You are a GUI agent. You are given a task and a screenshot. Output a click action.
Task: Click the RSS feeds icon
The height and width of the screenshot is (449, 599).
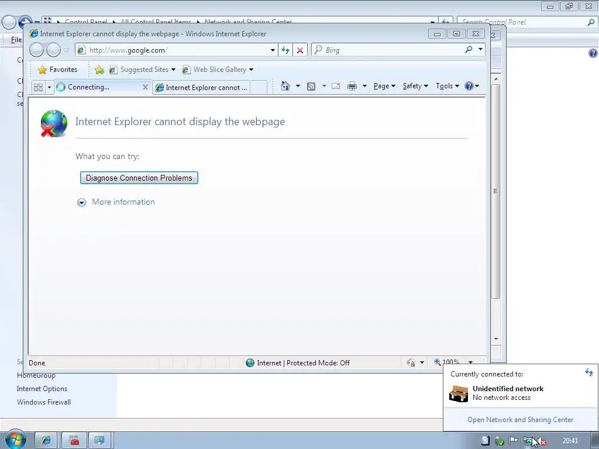[311, 87]
